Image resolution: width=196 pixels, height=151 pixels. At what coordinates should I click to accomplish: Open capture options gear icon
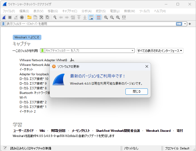pos(22,17)
